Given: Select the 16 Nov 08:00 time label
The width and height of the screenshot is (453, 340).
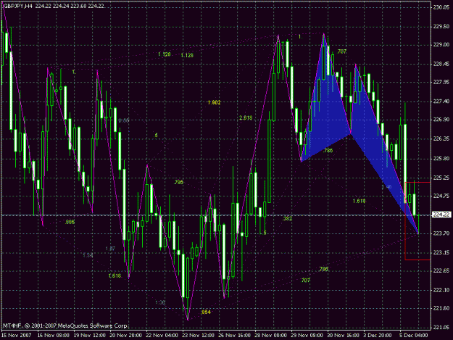Looking at the screenshot, I should click(54, 336).
